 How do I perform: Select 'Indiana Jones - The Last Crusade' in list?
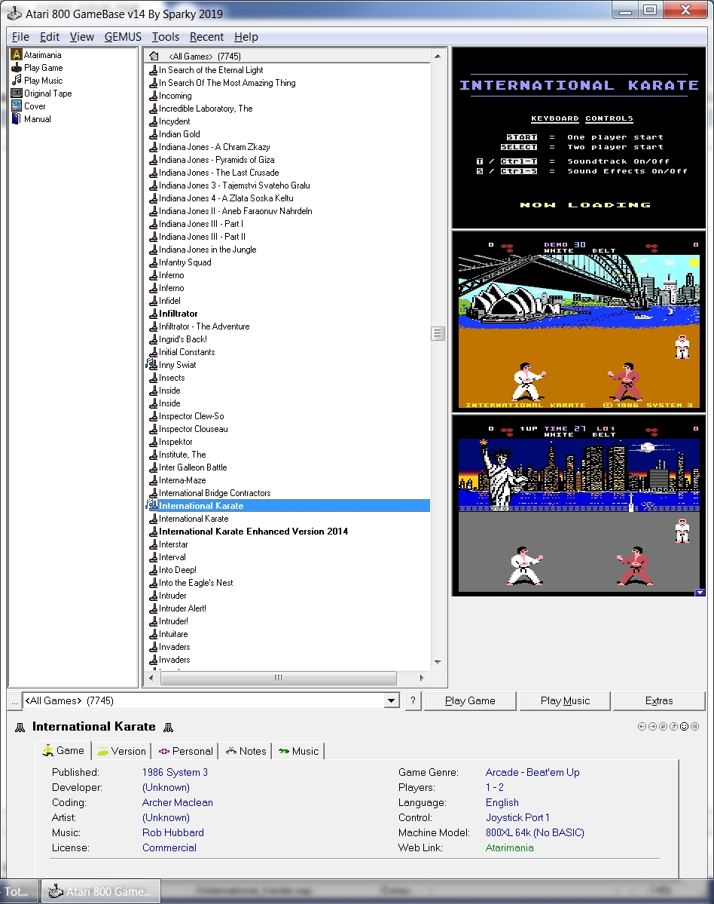[219, 173]
